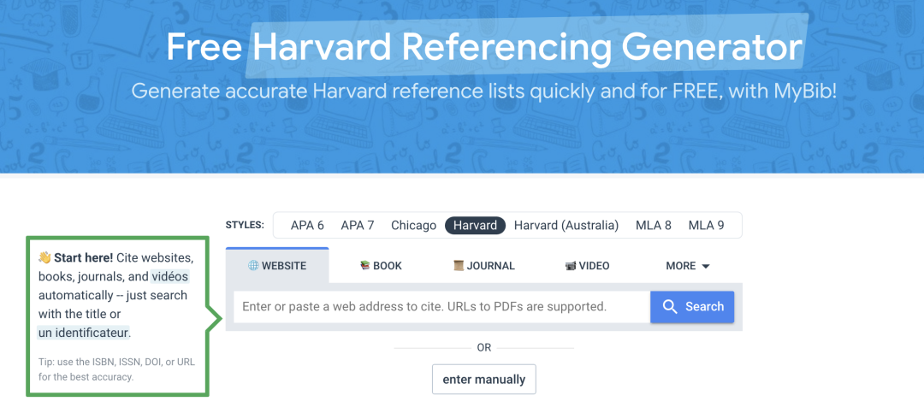Click the enter manually button

tap(484, 379)
